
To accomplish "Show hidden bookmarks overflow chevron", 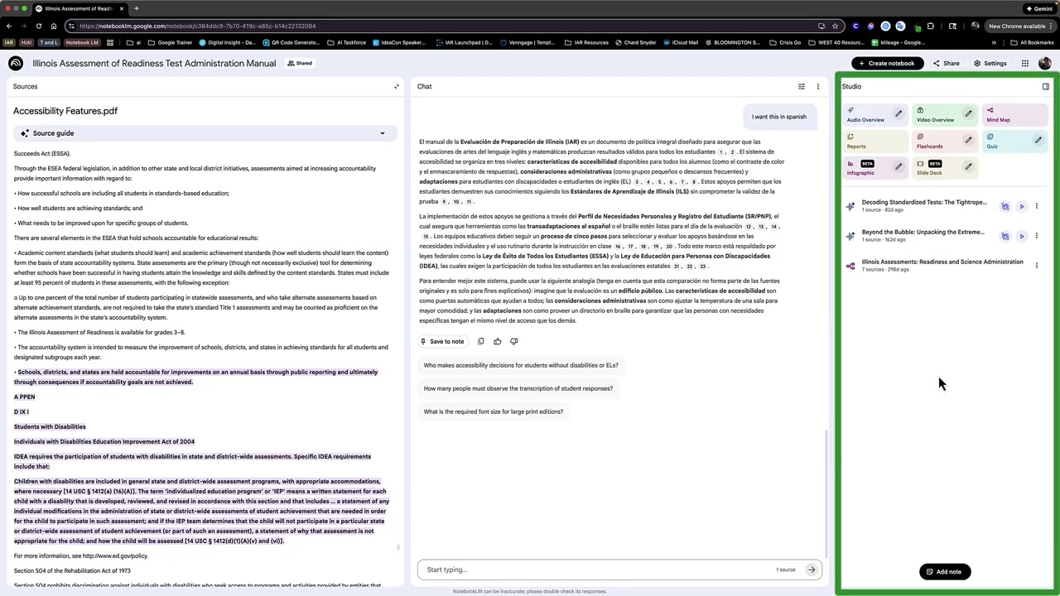I will click(x=994, y=42).
